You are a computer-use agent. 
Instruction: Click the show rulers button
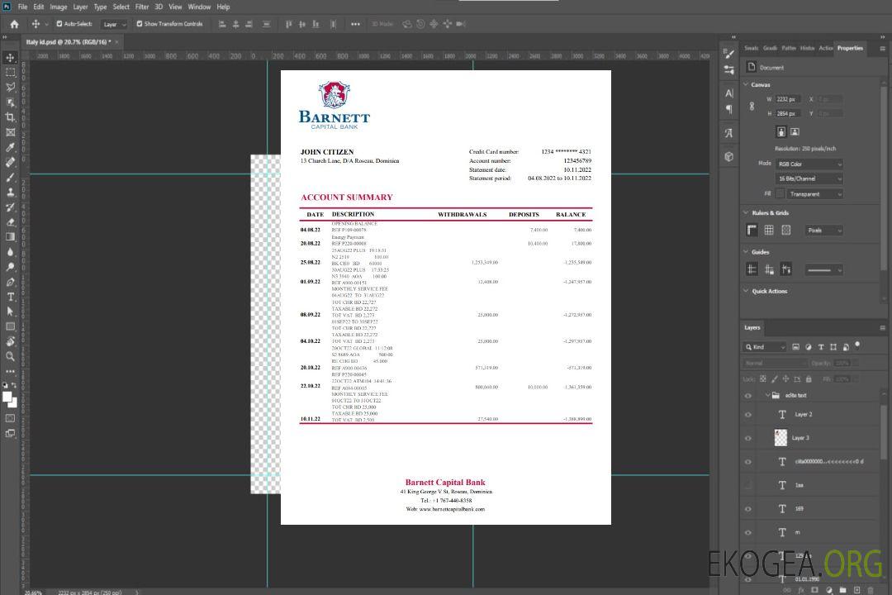click(x=752, y=230)
